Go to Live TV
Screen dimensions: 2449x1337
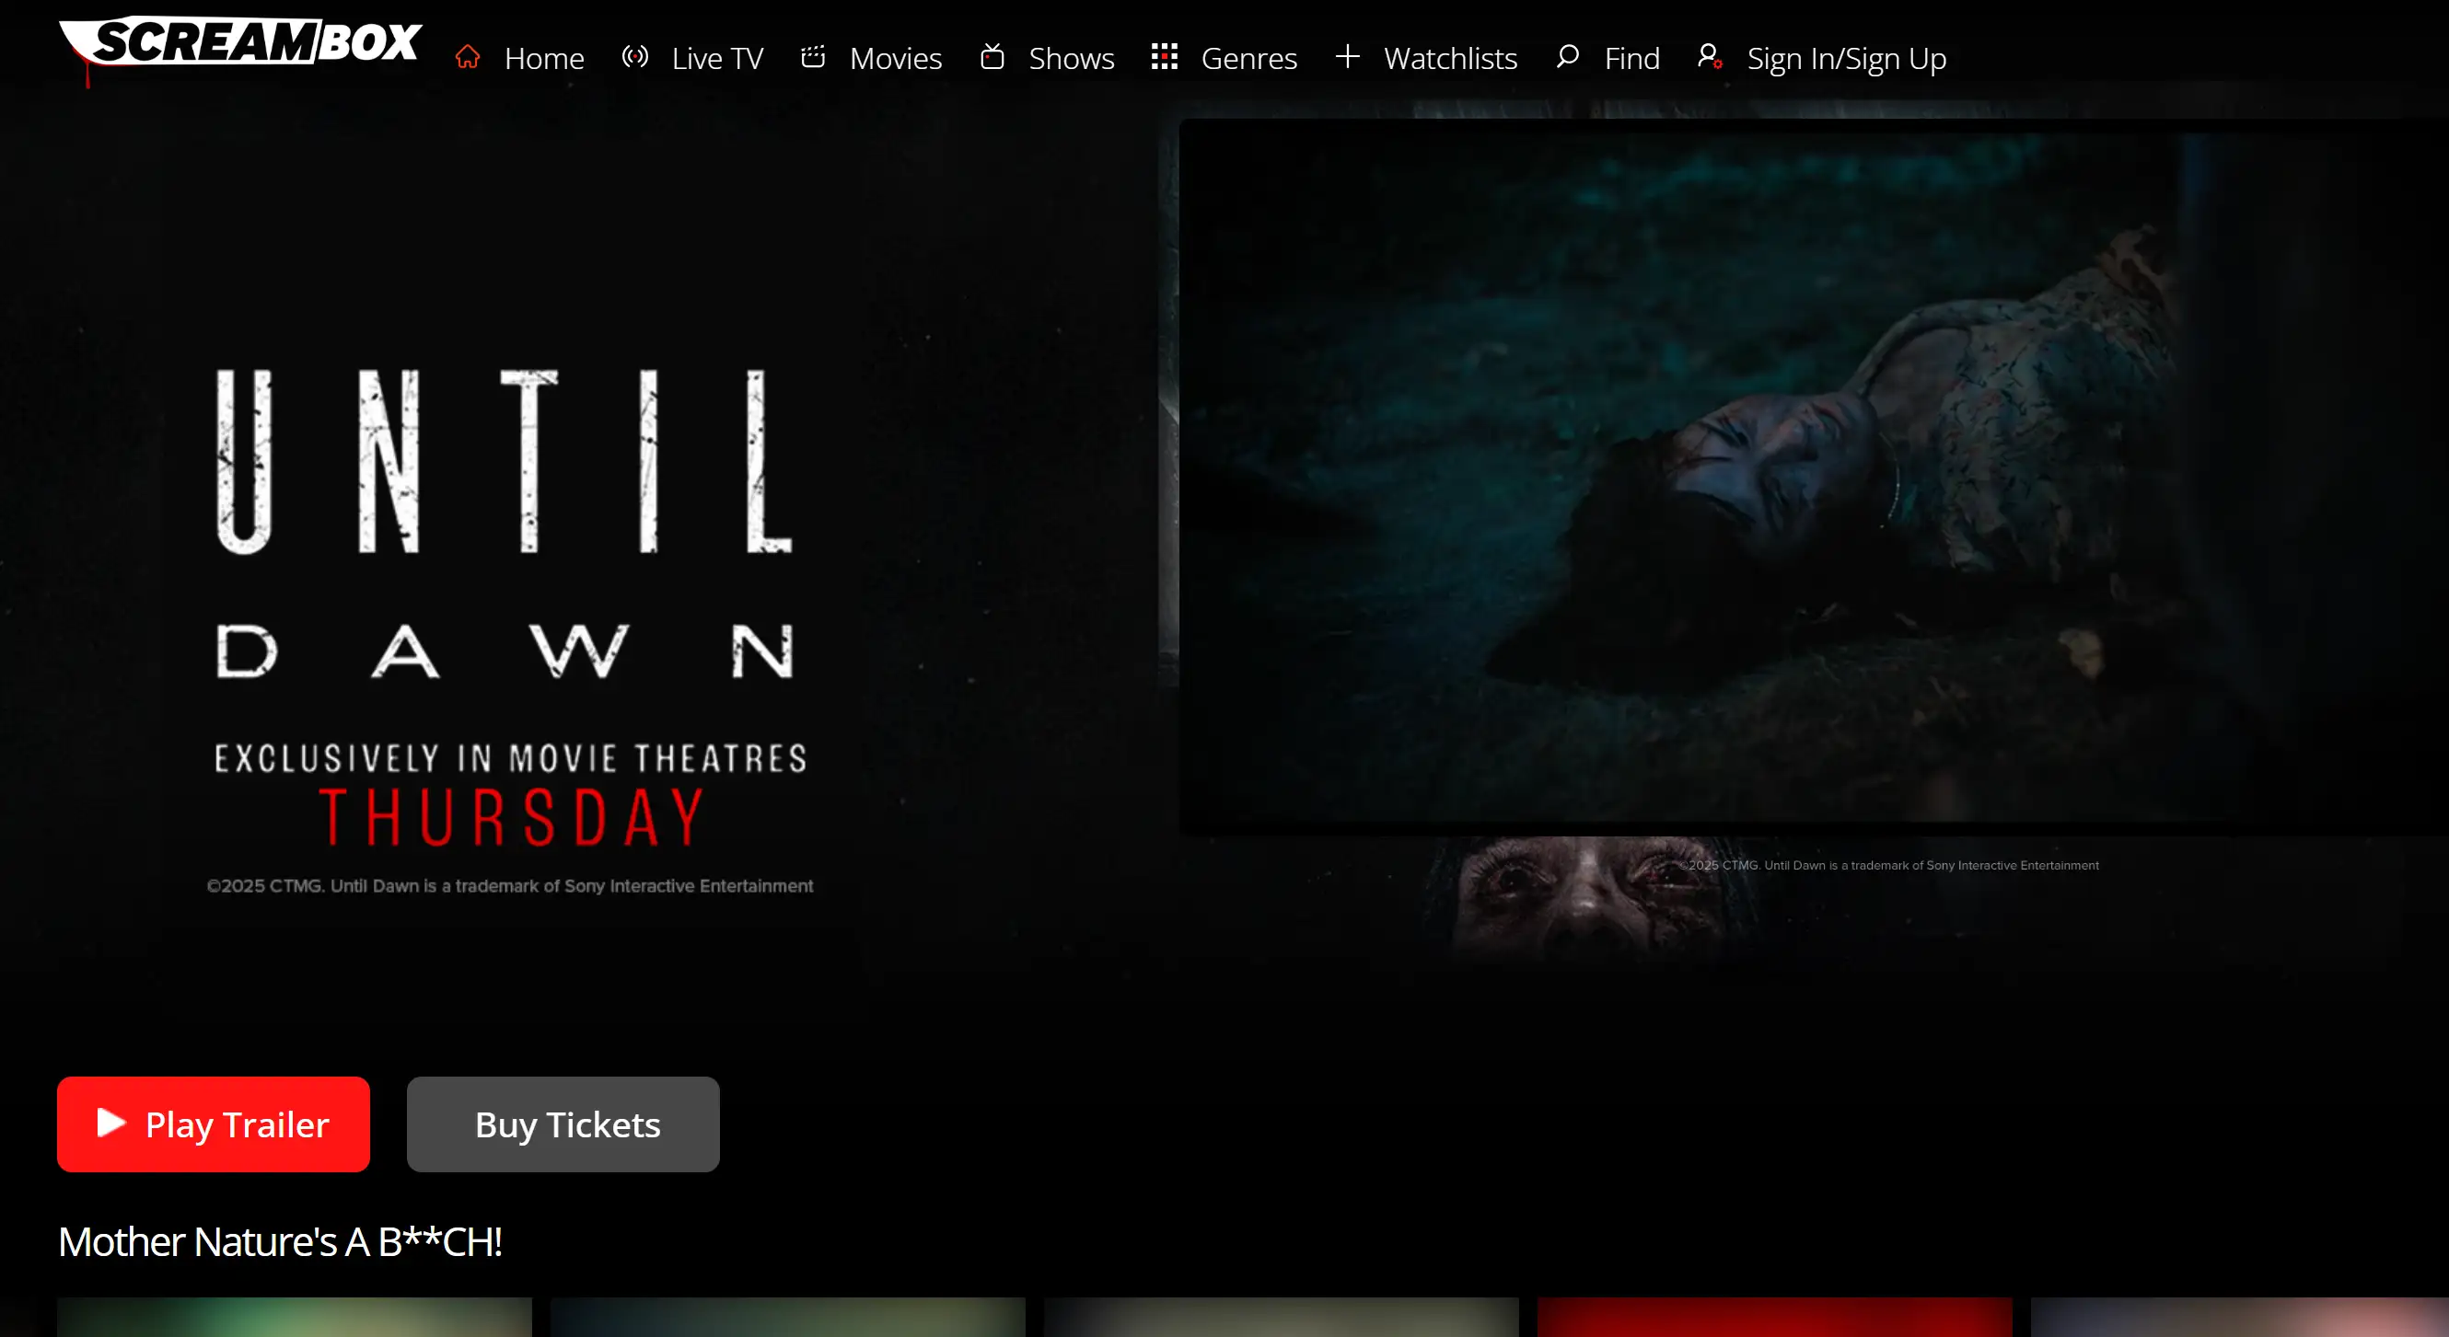click(x=717, y=58)
